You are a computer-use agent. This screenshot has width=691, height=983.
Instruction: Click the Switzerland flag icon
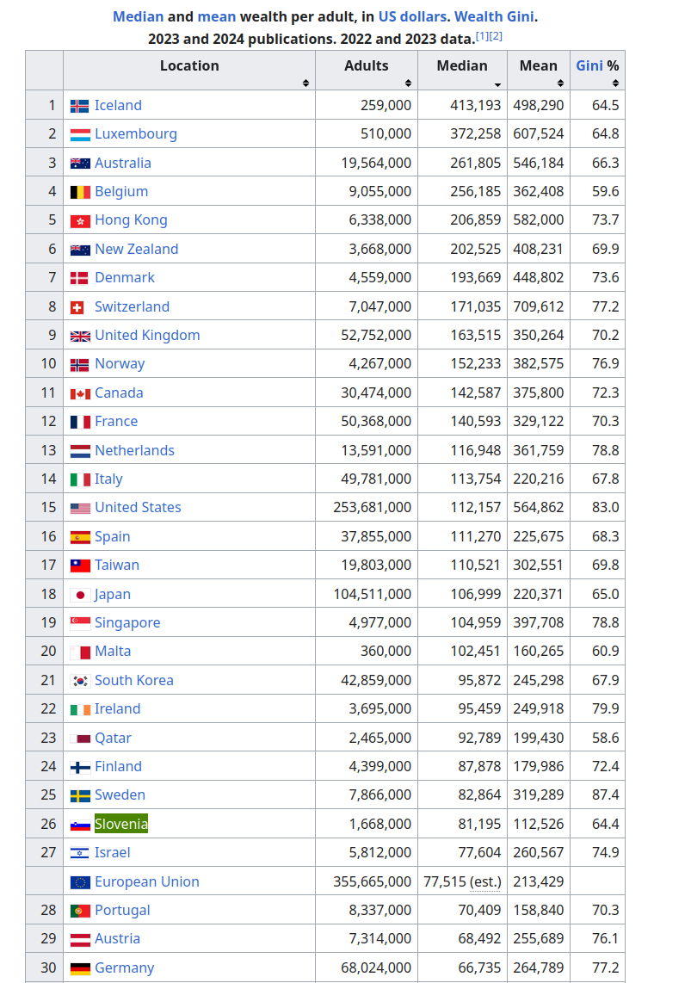pos(77,307)
